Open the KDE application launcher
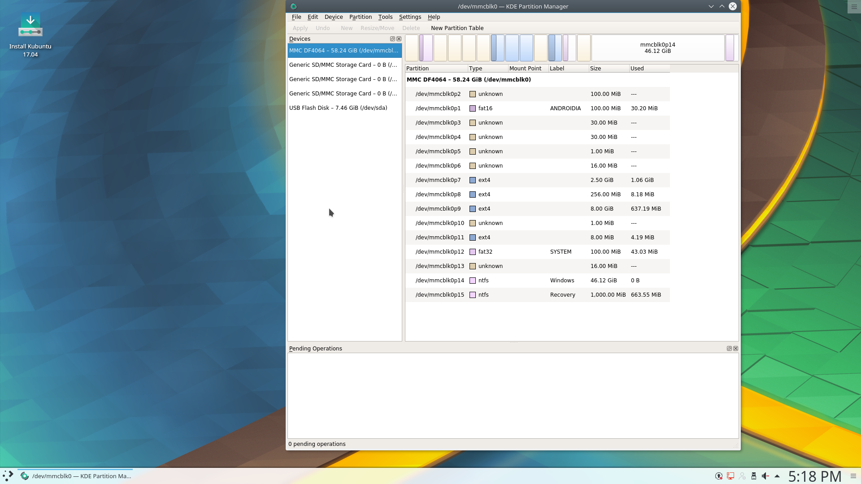Image resolution: width=861 pixels, height=484 pixels. click(8, 476)
